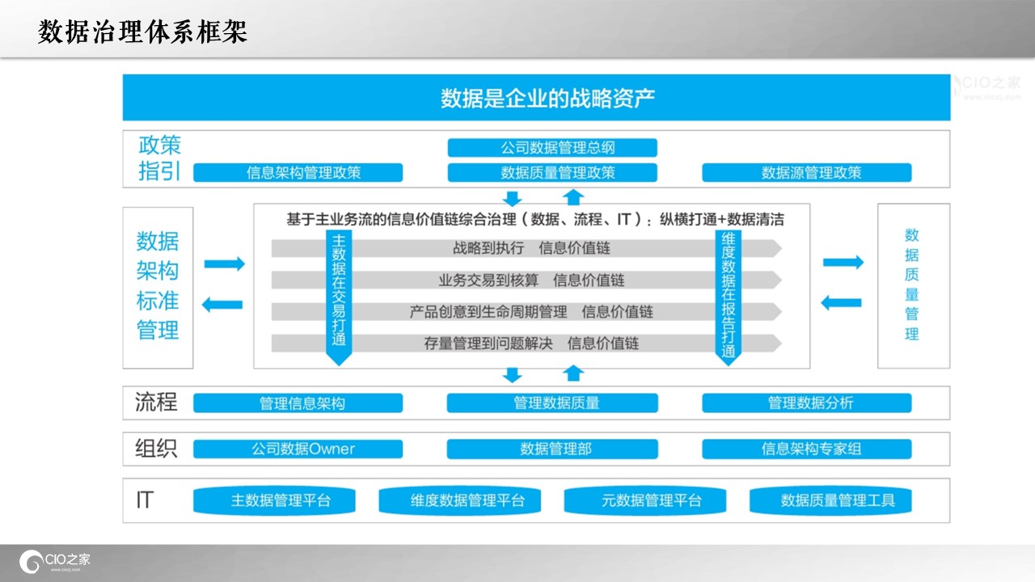The width and height of the screenshot is (1035, 582).
Task: Select the 管理数据分析 box
Action: (x=807, y=403)
